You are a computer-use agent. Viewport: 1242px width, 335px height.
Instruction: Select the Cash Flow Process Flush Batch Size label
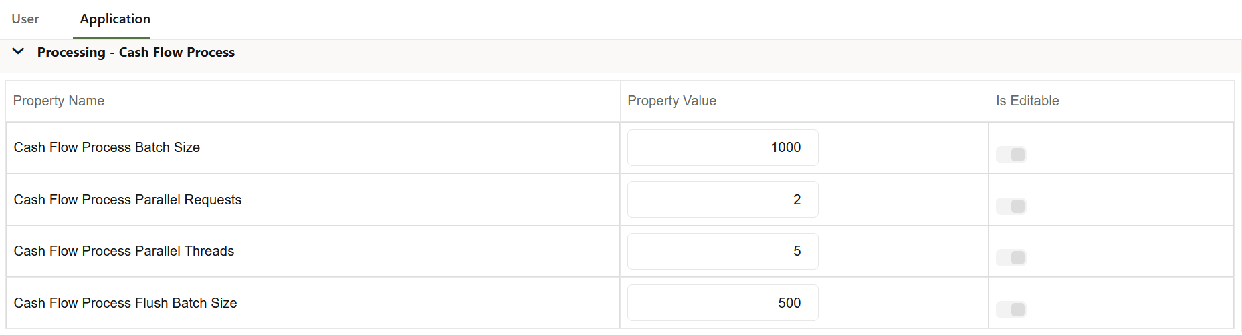[x=126, y=303]
